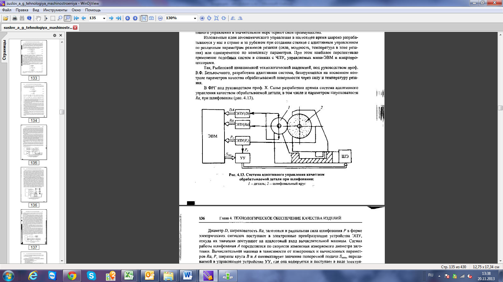Fit the whole page in window
503x282 pixels.
[x=217, y=18]
